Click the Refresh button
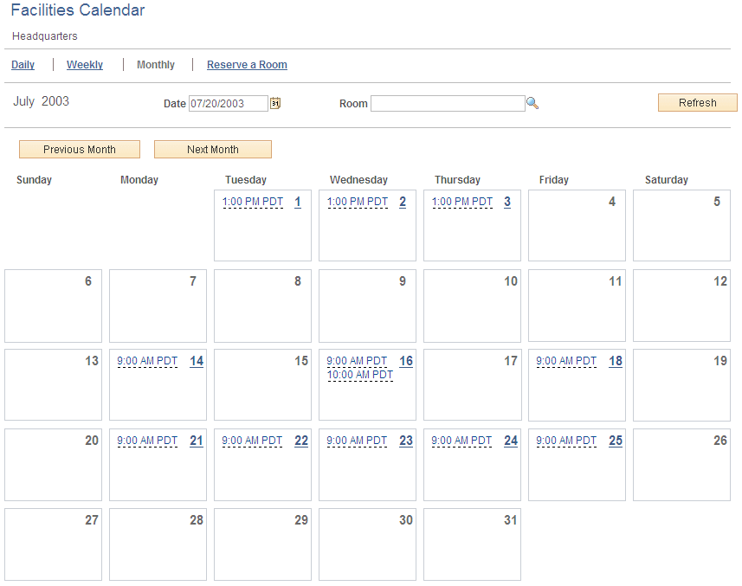 [x=697, y=102]
